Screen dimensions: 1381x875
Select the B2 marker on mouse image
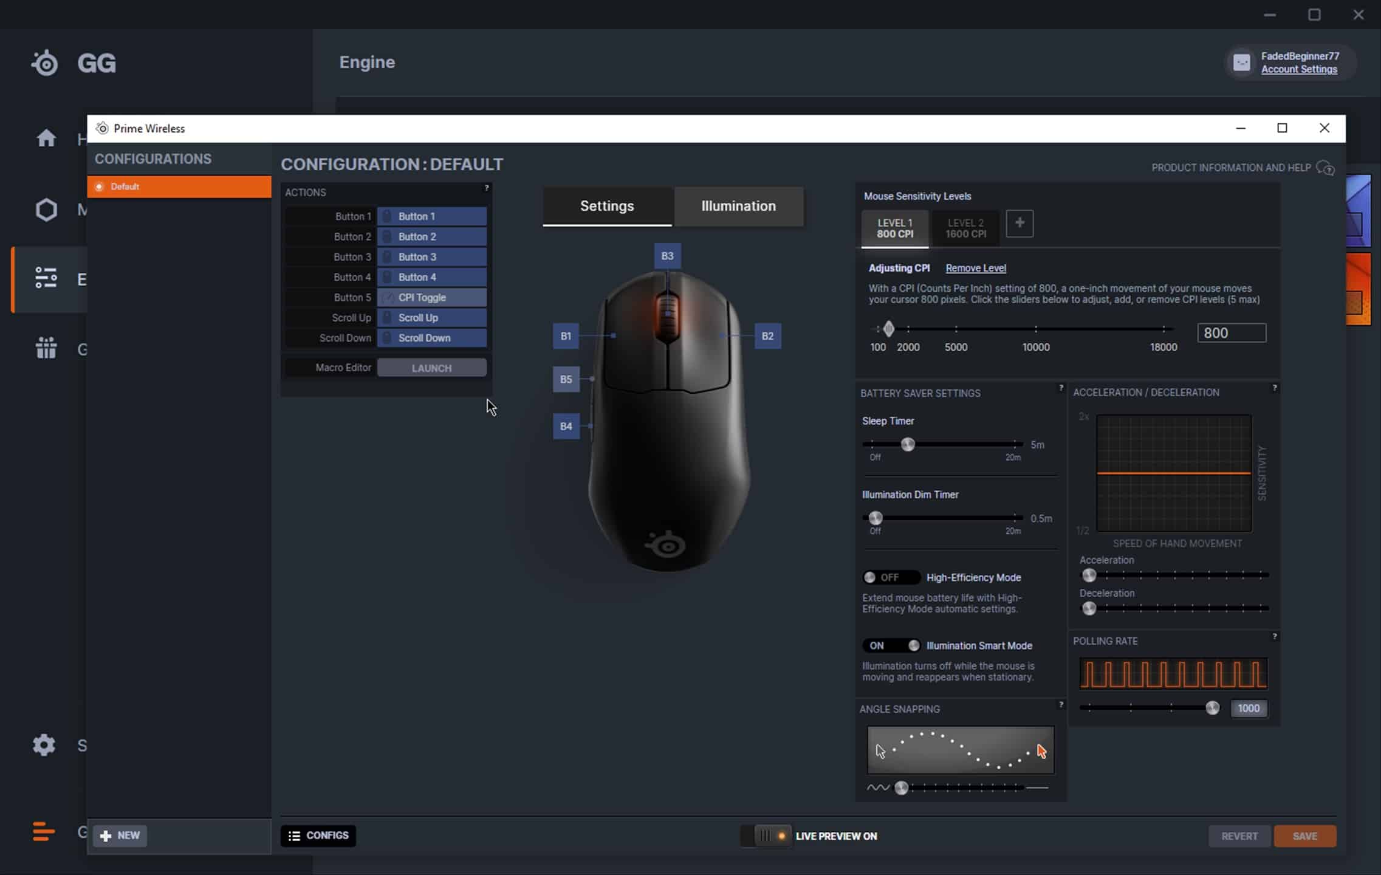point(767,336)
